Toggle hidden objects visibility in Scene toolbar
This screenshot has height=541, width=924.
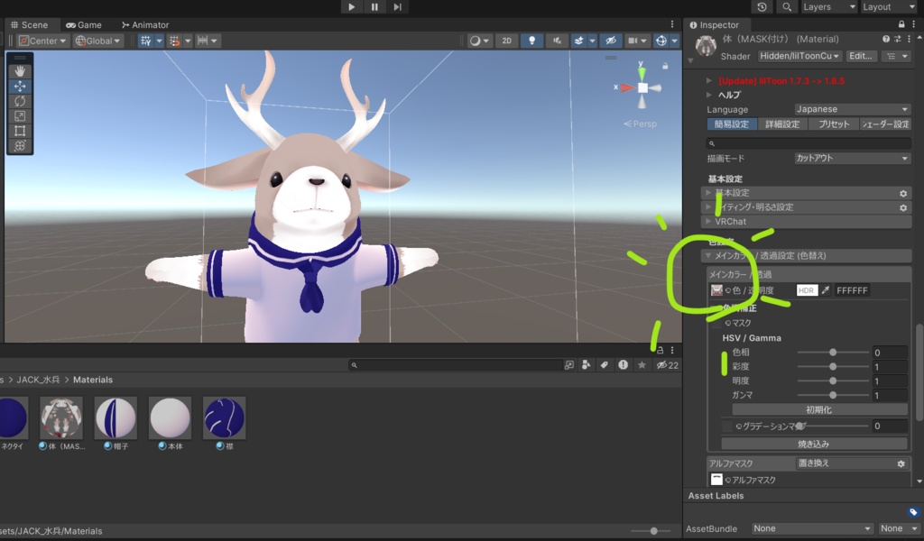tap(611, 41)
